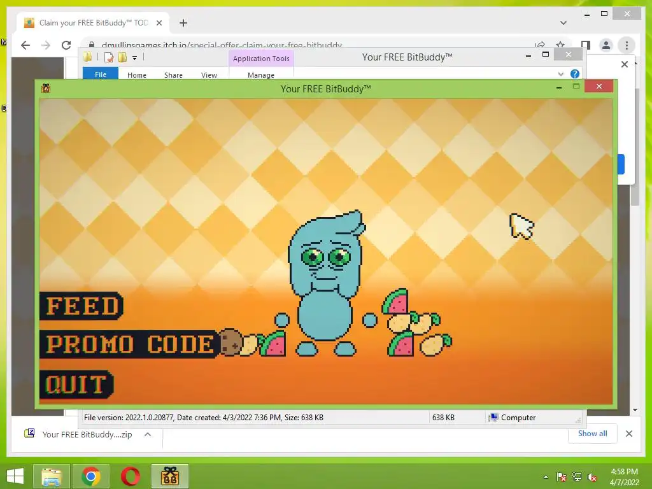
Task: Click the folder icon in Explorer title bar
Action: coord(88,57)
